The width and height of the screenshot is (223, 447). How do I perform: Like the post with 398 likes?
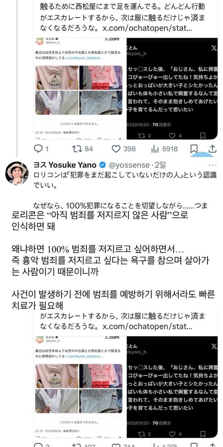click(124, 149)
